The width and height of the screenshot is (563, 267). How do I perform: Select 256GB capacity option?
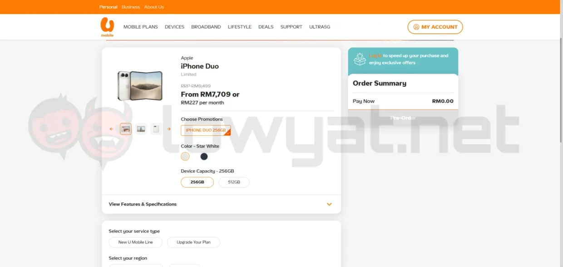[x=197, y=182]
